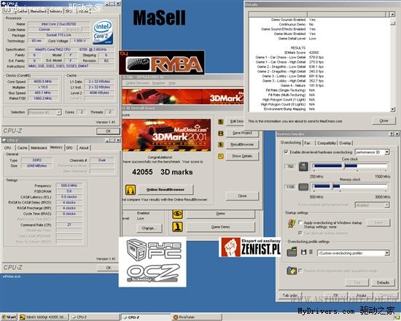This screenshot has width=401, height=321.
Task: Adjust the Core clock slider handle
Action: point(344,166)
